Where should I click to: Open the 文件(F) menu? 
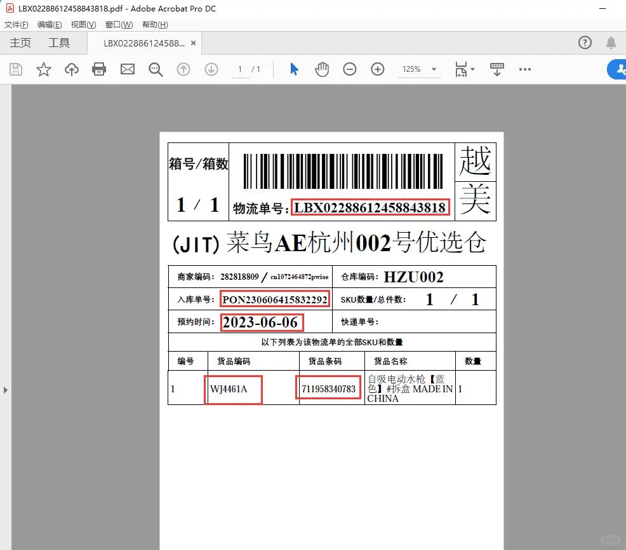pyautogui.click(x=16, y=25)
